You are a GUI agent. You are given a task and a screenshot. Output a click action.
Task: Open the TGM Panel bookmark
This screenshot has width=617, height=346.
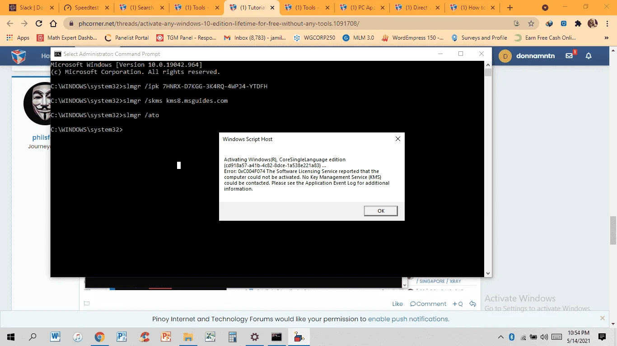pos(186,38)
